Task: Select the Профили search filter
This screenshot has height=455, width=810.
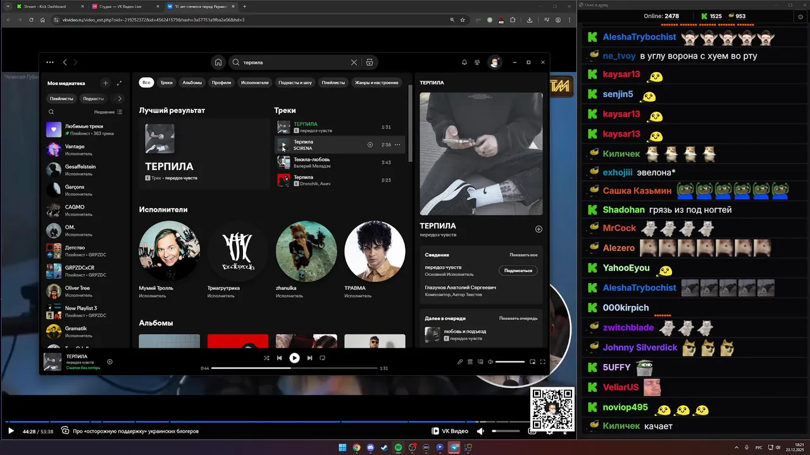Action: 221,82
